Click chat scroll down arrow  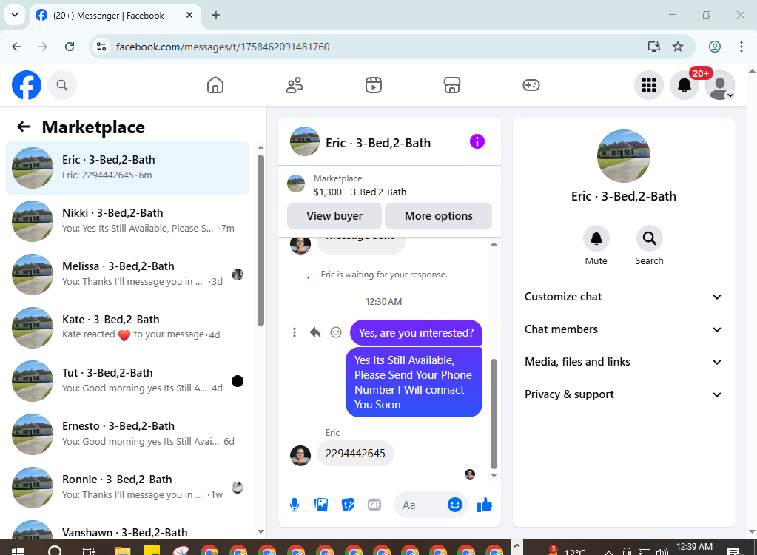494,475
